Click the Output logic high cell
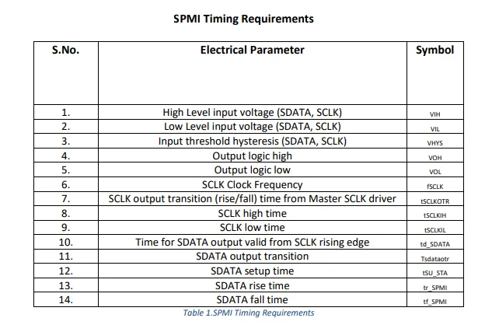 253,156
